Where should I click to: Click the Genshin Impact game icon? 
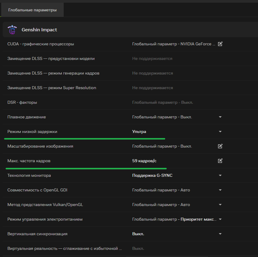click(x=12, y=30)
